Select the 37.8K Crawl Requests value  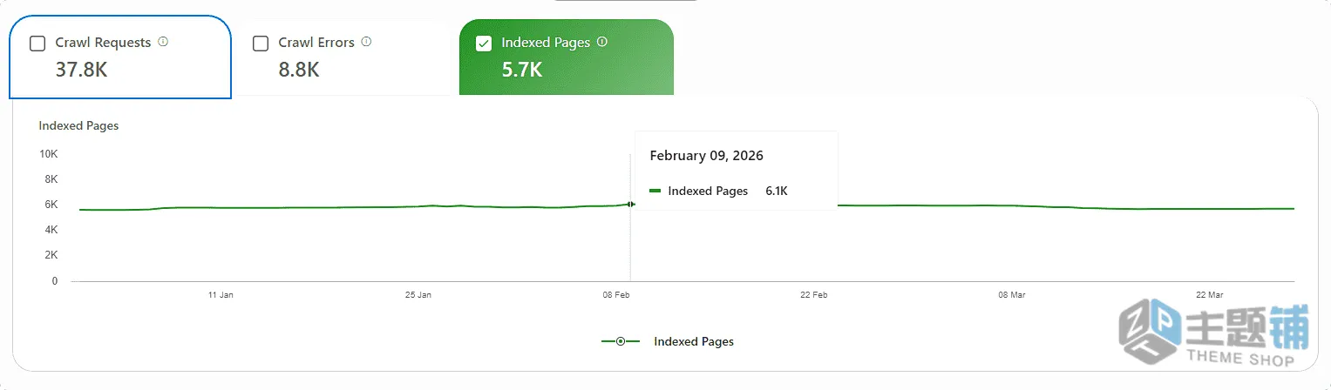(81, 70)
